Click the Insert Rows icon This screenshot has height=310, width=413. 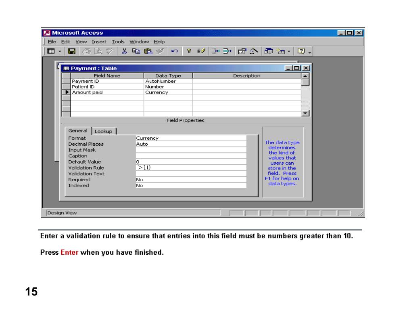pos(216,51)
